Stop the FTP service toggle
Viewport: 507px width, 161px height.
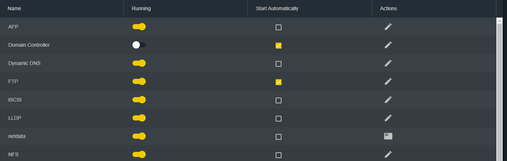[139, 81]
